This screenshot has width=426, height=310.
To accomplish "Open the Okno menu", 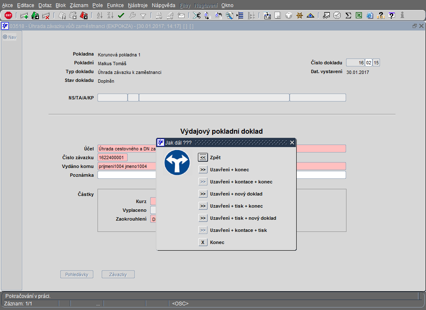I will 227,5.
